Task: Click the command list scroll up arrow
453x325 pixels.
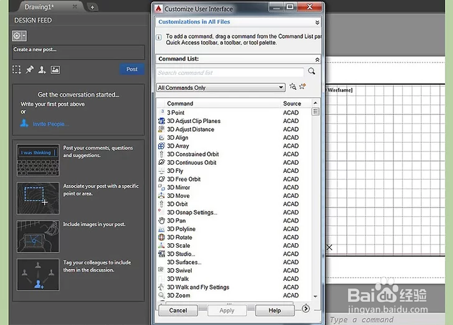Action: click(316, 103)
